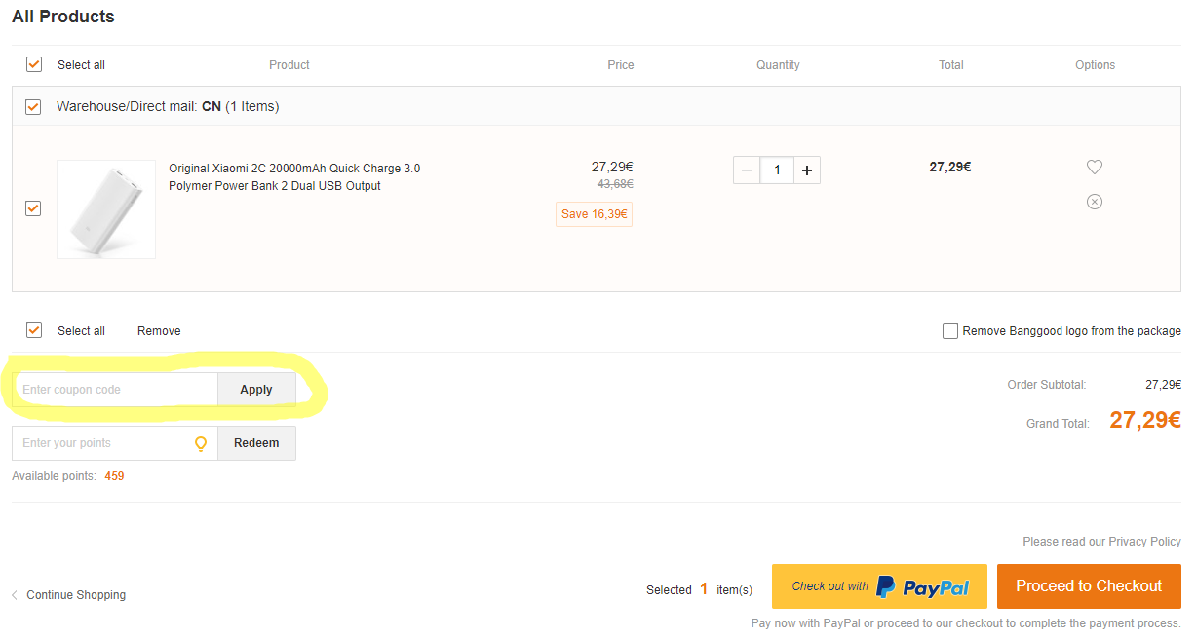The height and width of the screenshot is (641, 1196).
Task: Toggle bottom Select all checkbox
Action: coord(34,330)
